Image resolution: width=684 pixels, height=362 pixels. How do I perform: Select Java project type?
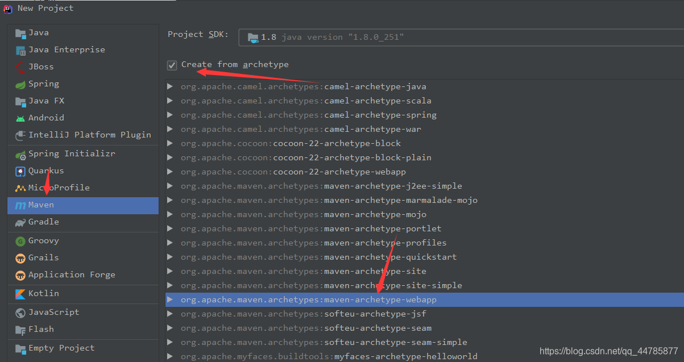click(83, 33)
